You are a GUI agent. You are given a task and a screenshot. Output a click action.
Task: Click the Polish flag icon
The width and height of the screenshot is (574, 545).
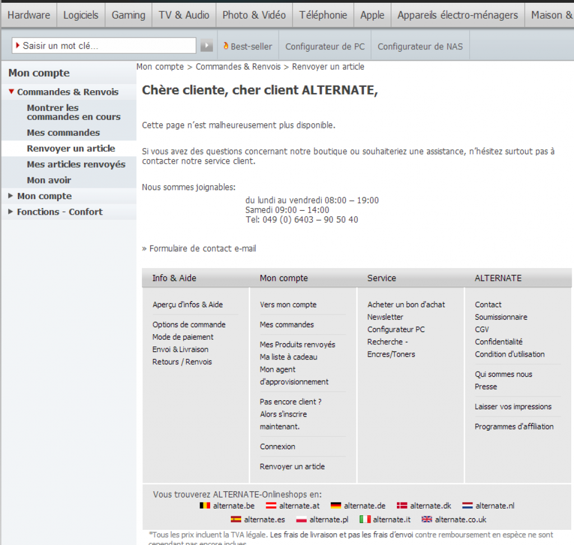[x=301, y=519]
